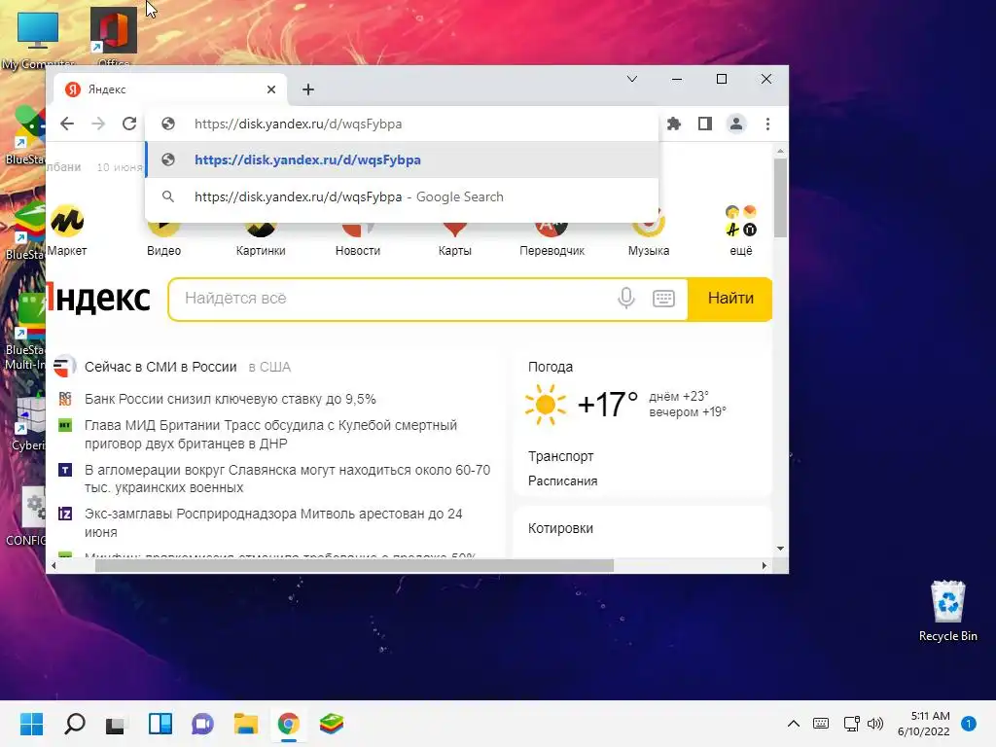The image size is (996, 747).
Task: Open the Chrome three-dot menu
Action: tap(767, 124)
